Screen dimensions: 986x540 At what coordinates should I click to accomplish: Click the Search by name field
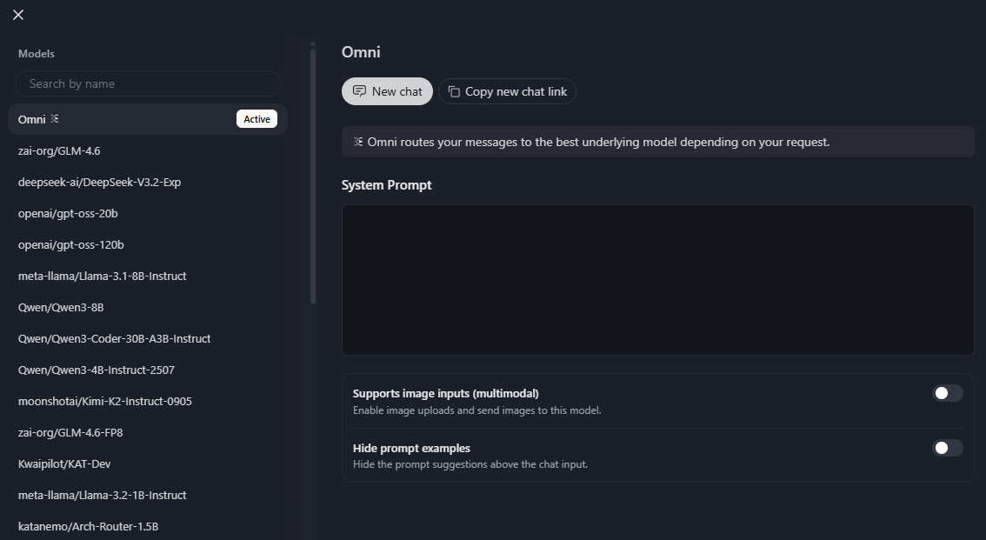148,83
